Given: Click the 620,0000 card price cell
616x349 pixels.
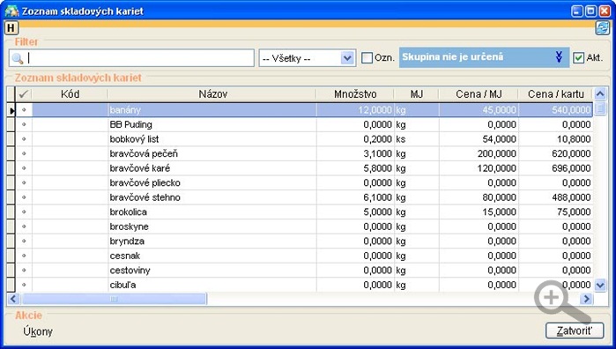Looking at the screenshot, I should (555, 153).
